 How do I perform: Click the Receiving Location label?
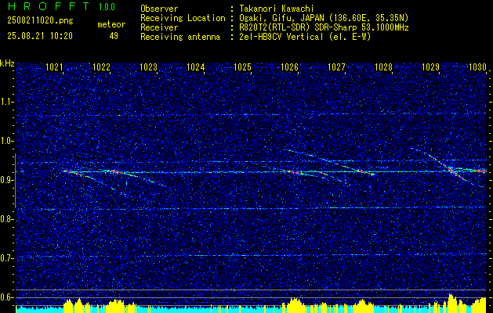183,18
